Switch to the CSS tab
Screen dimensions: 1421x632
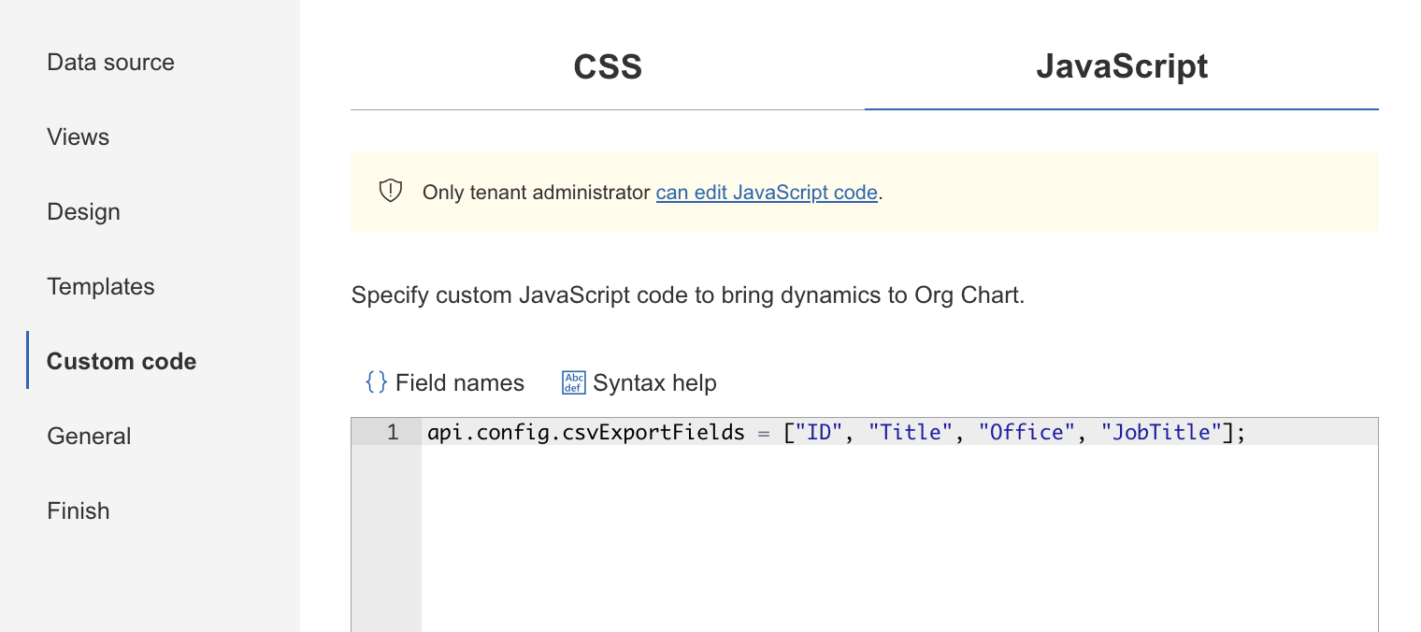click(x=607, y=66)
